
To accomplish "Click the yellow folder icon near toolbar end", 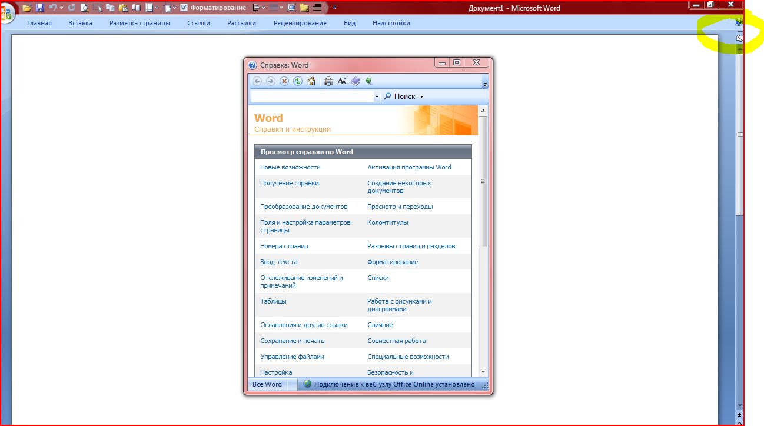I will [304, 8].
